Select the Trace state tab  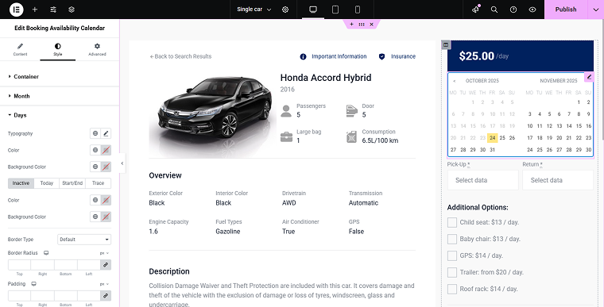99,183
